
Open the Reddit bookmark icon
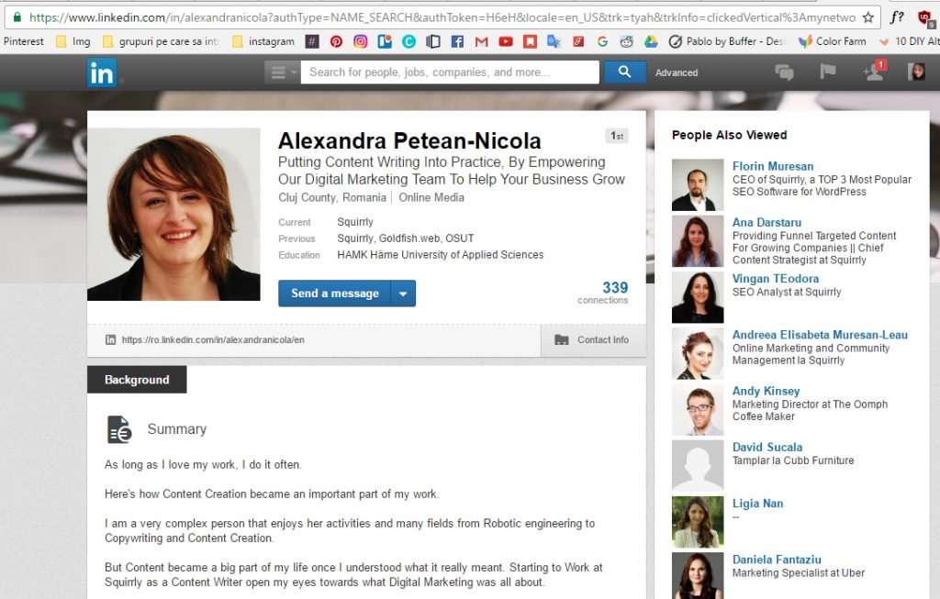pos(626,41)
